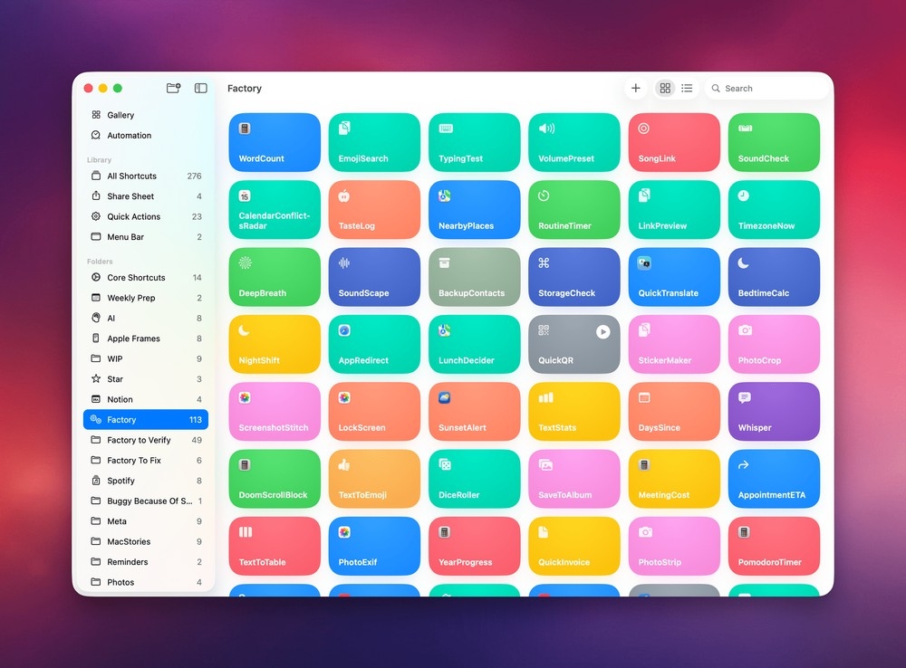The height and width of the screenshot is (668, 906).
Task: Click the thumbs up icon on TextToEmoji tile
Action: click(x=344, y=464)
